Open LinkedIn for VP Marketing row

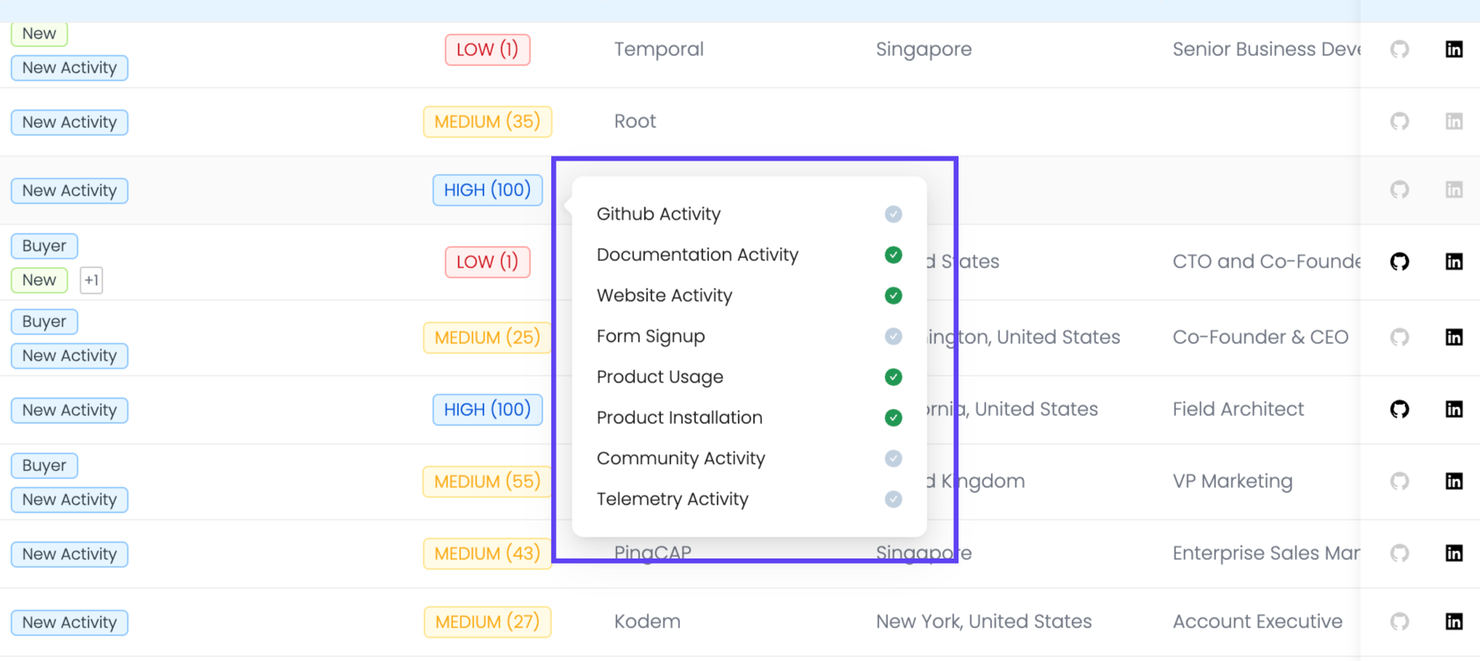(1453, 481)
